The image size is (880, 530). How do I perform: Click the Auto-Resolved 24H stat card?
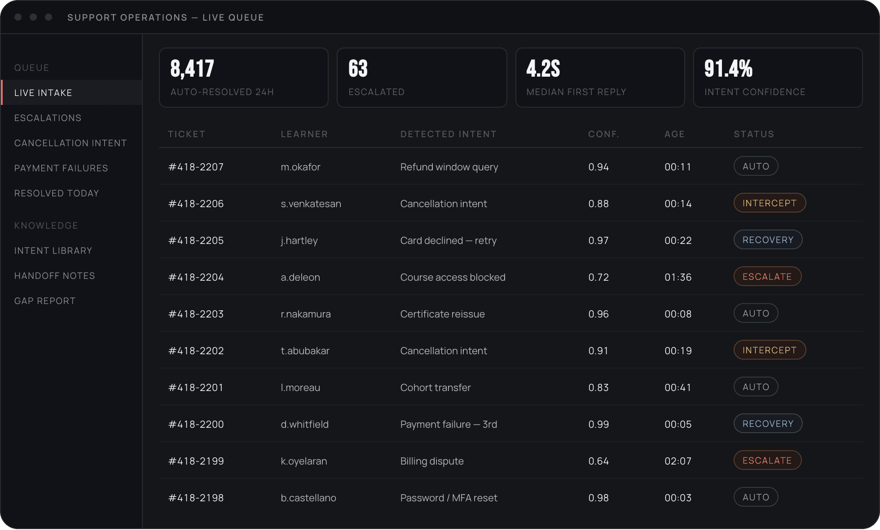[x=244, y=78]
